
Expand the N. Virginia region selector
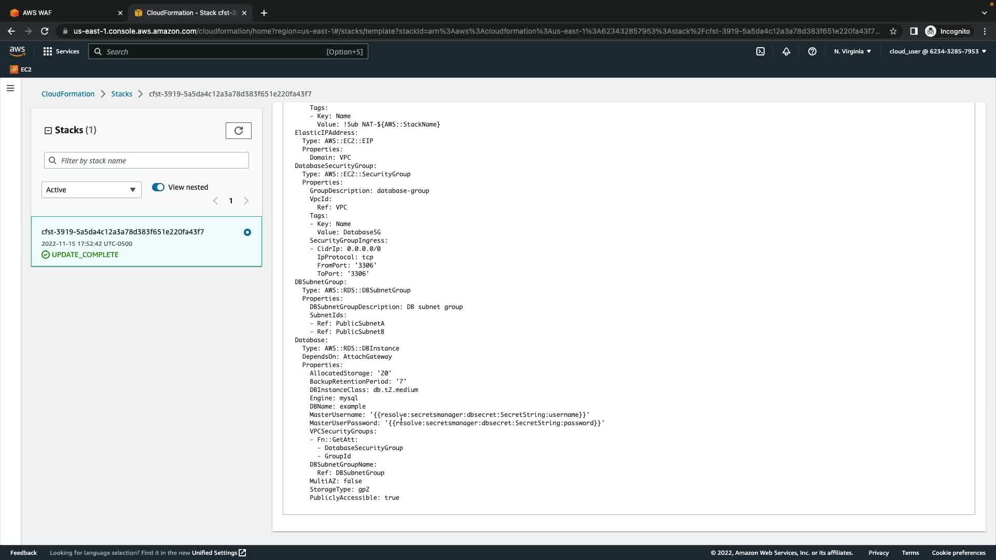852,51
